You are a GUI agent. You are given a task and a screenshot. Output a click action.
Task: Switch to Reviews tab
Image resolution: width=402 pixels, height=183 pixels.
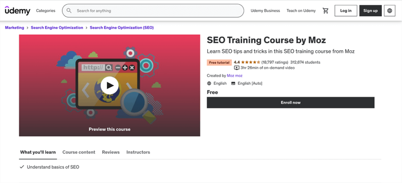point(111,152)
